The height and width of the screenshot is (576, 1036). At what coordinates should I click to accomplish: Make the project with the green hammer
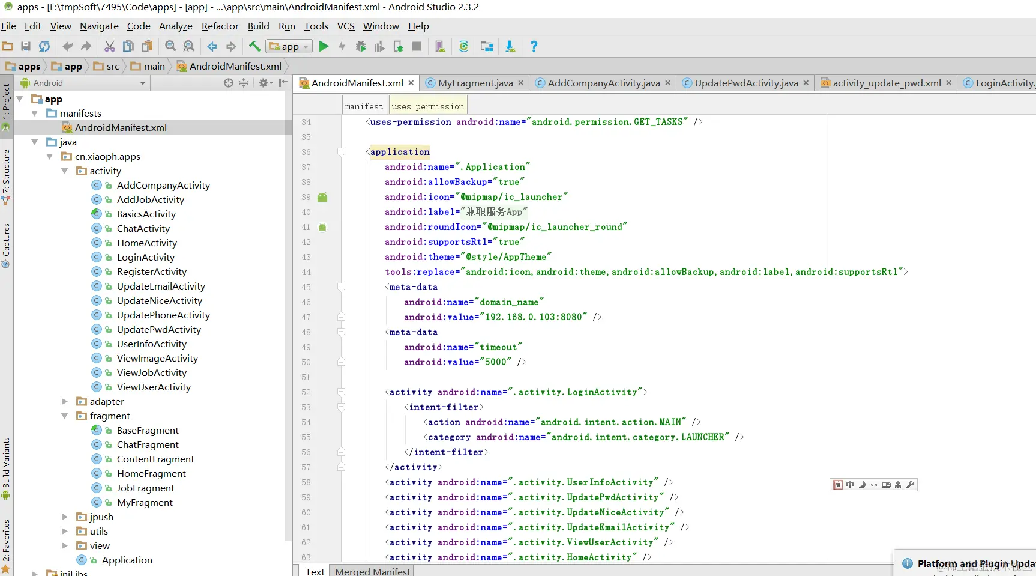pyautogui.click(x=254, y=46)
